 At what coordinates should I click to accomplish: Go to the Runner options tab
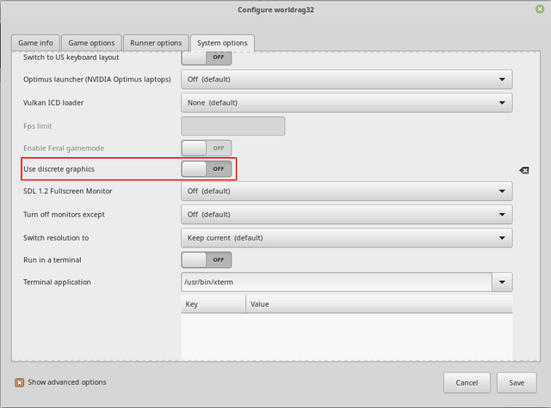[156, 43]
